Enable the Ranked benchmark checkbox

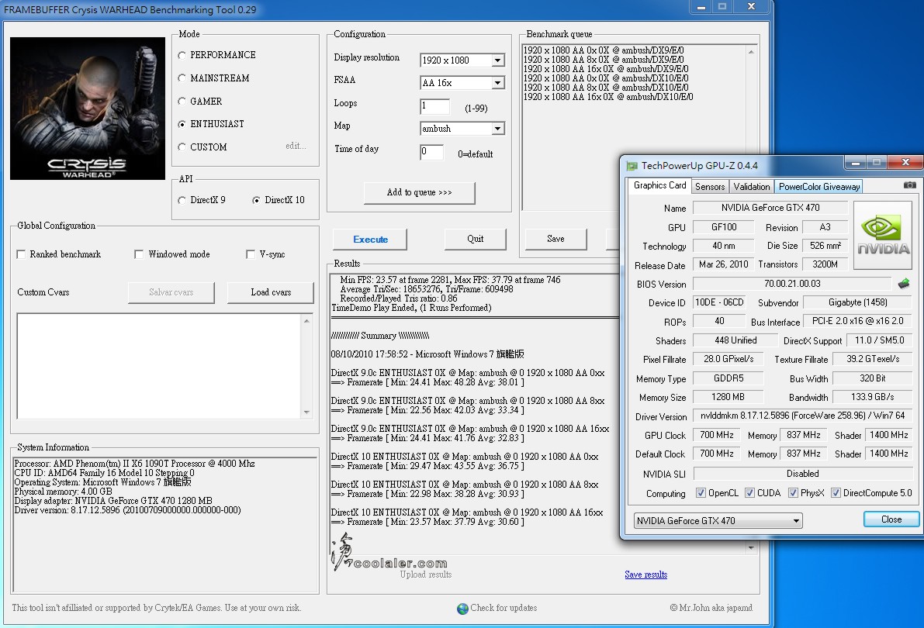(x=21, y=254)
